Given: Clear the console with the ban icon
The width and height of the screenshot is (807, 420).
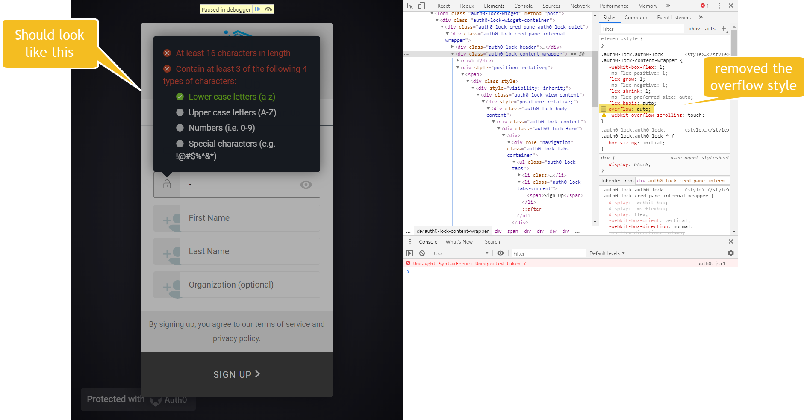Looking at the screenshot, I should 422,253.
